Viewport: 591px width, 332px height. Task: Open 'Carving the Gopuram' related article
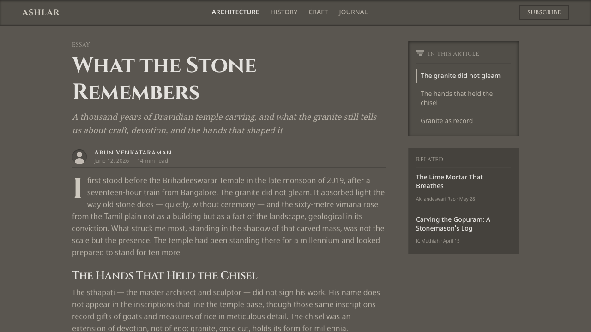click(x=453, y=224)
